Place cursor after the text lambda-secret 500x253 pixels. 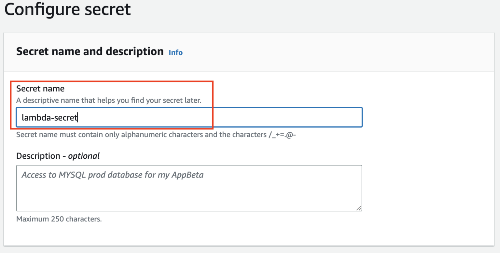[78, 117]
